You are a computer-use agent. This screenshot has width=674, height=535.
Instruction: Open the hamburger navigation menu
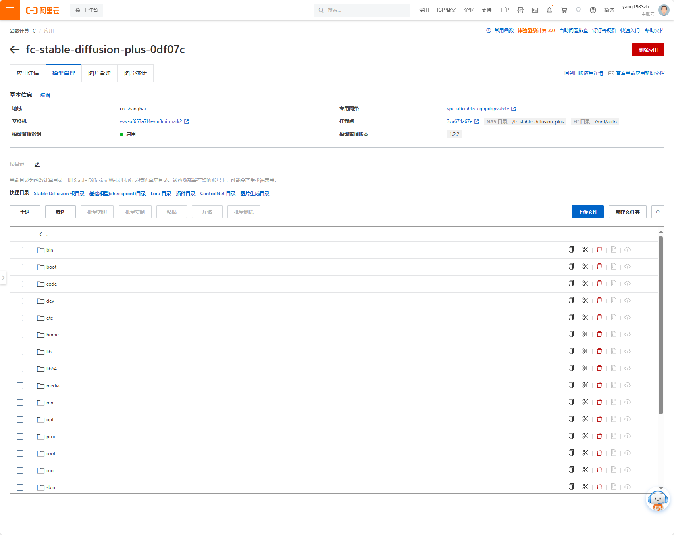10,10
